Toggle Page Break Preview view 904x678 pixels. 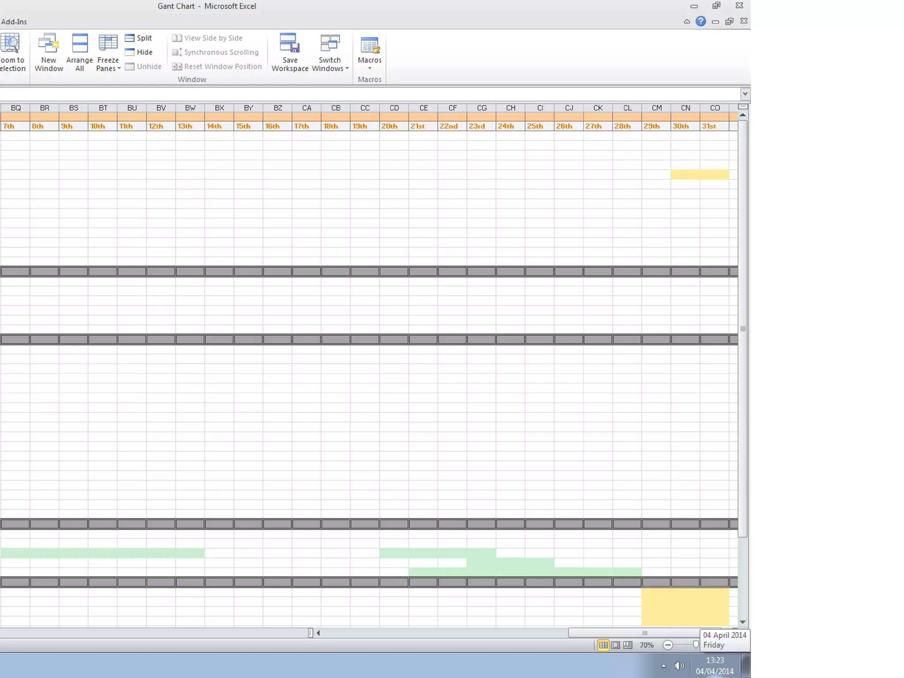628,645
